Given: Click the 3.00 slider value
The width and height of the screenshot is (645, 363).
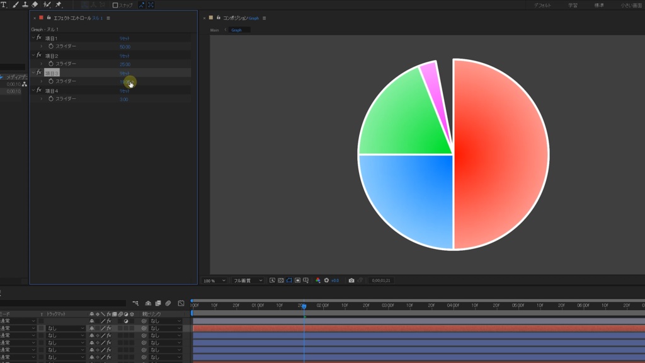Looking at the screenshot, I should [124, 99].
